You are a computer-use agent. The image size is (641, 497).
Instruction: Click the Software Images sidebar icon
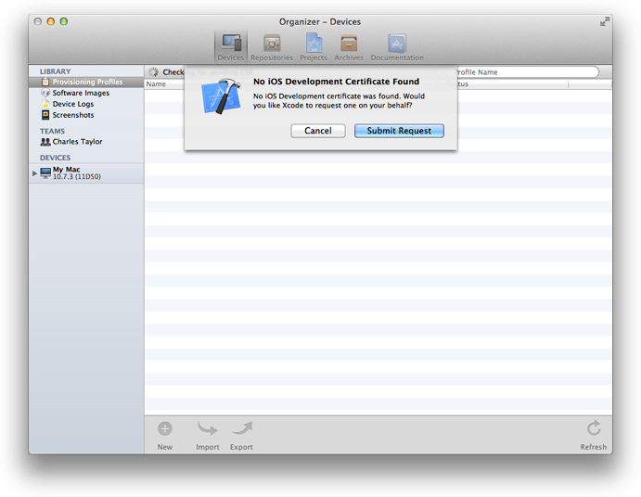click(45, 93)
